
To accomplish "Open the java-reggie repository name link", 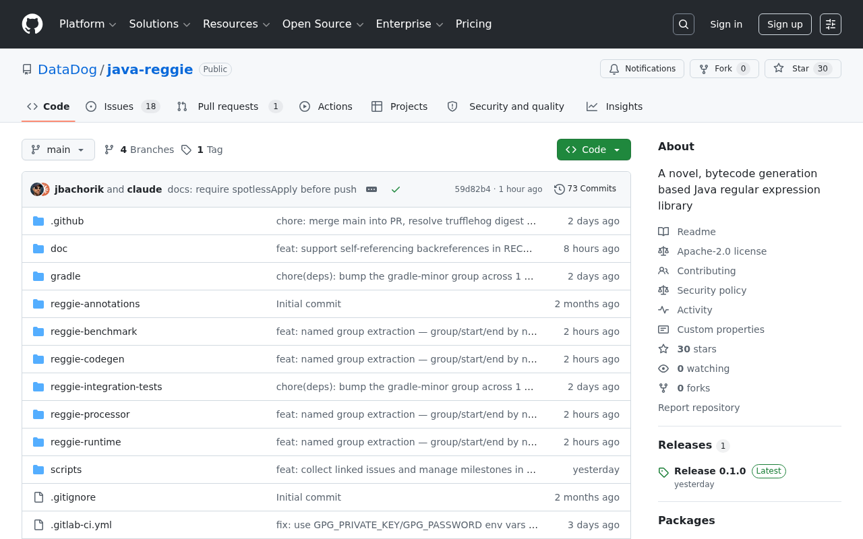I will click(150, 69).
